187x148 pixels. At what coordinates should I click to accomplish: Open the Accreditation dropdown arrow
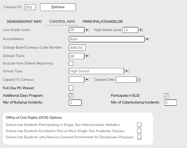coord(147,39)
